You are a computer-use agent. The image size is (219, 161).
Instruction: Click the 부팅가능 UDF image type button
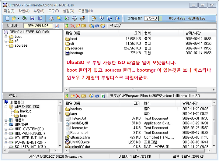[x=38, y=26]
